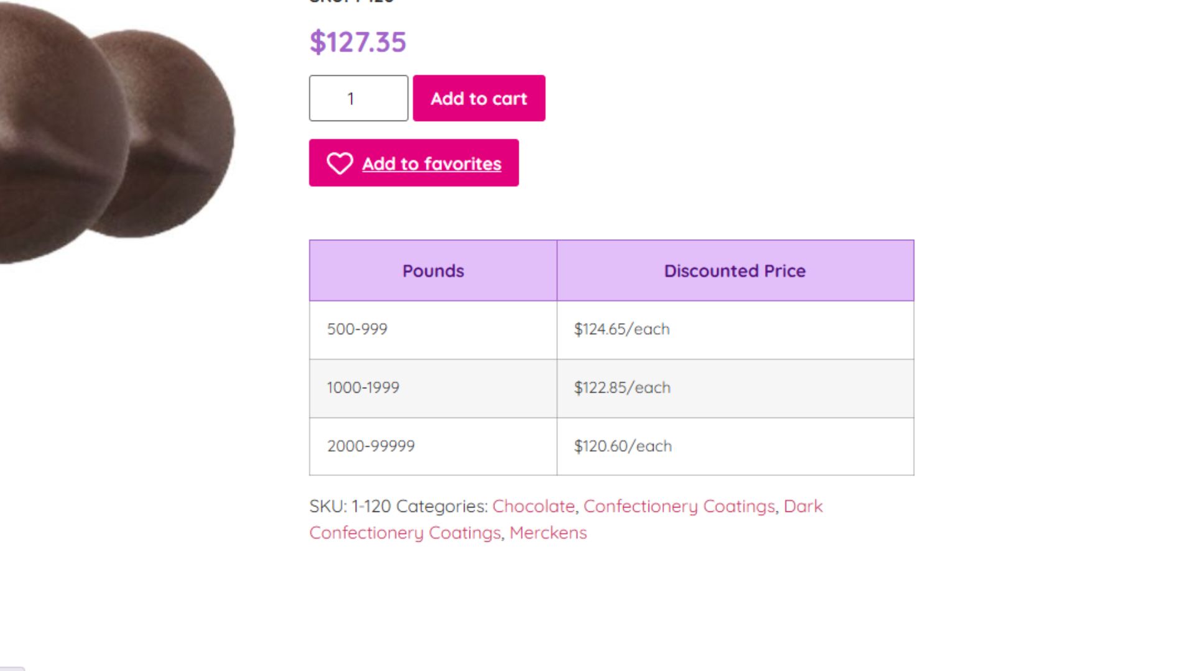The height and width of the screenshot is (671, 1194).
Task: Click the $122.85/each price cell
Action: pyautogui.click(x=735, y=388)
